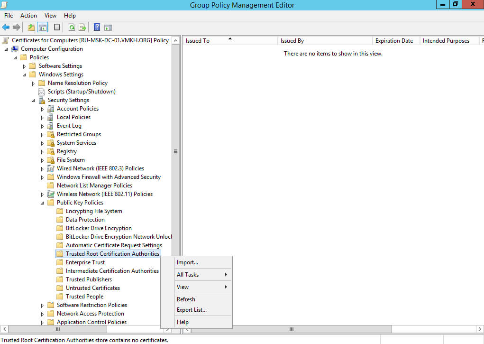484x344 pixels.
Task: Click the Event Log icon
Action: pyautogui.click(x=50, y=126)
